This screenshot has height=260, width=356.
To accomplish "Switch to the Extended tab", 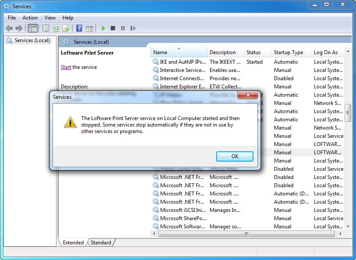I will click(x=73, y=243).
